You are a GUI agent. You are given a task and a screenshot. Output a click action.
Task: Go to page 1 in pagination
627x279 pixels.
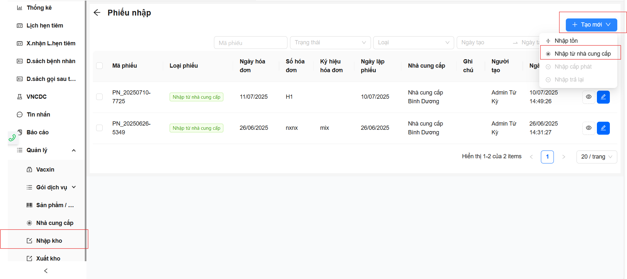tap(547, 157)
